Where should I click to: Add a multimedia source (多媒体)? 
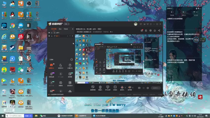pos(115,88)
